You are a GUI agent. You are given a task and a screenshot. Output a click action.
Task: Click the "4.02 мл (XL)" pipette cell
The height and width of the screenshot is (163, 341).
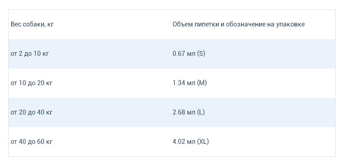coord(190,142)
